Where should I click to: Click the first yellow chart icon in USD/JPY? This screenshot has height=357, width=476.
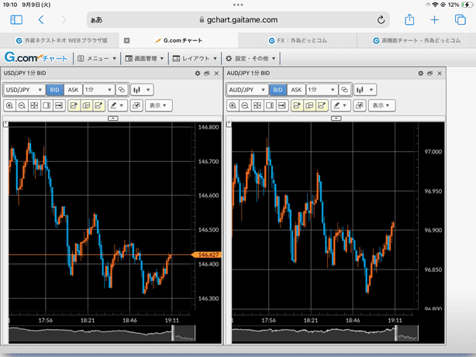(x=74, y=105)
